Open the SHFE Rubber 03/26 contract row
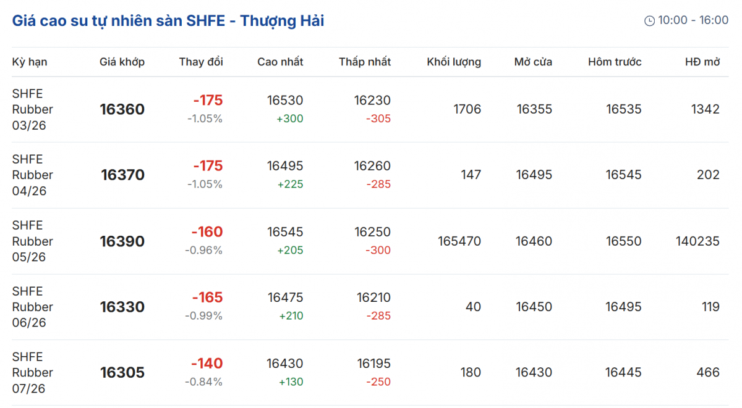 33,109
